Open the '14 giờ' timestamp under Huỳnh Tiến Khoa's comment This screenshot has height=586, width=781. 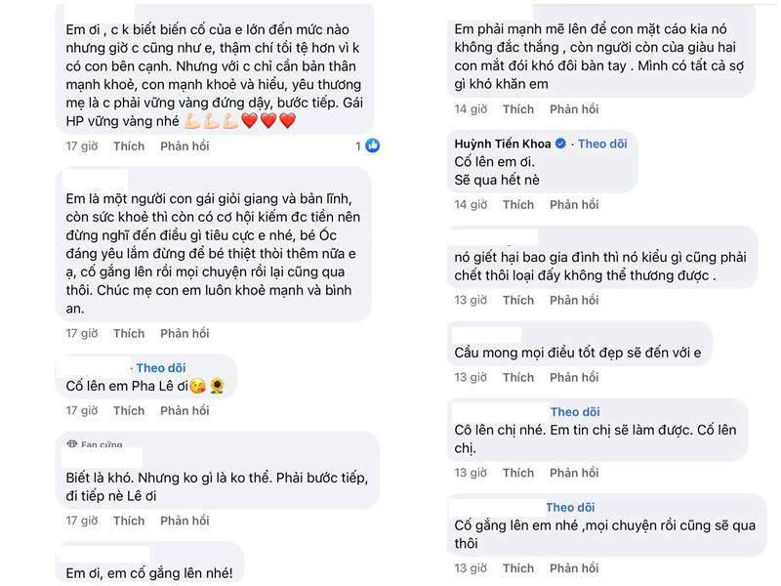pyautogui.click(x=470, y=205)
